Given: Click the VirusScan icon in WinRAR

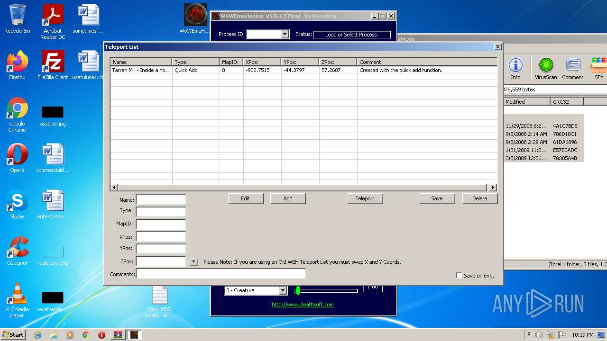Looking at the screenshot, I should pyautogui.click(x=546, y=68).
